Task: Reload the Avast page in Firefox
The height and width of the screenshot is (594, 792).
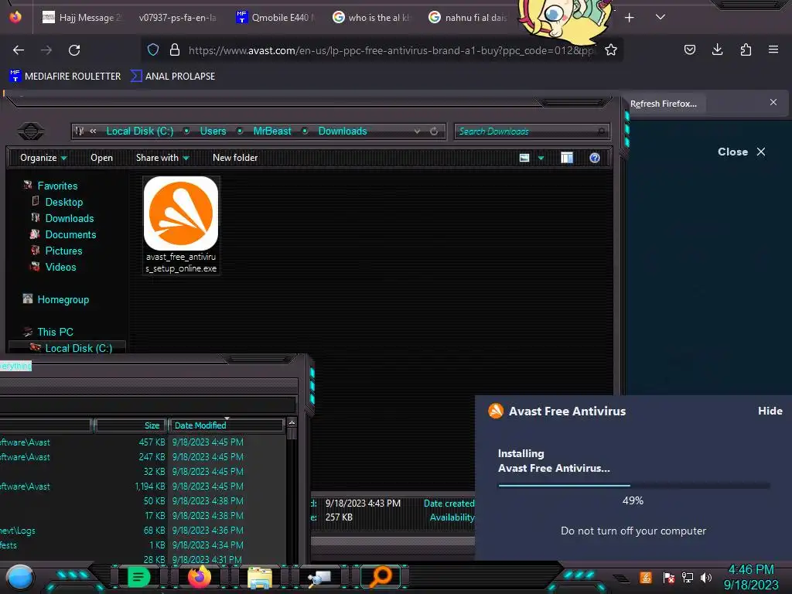Action: 74,50
